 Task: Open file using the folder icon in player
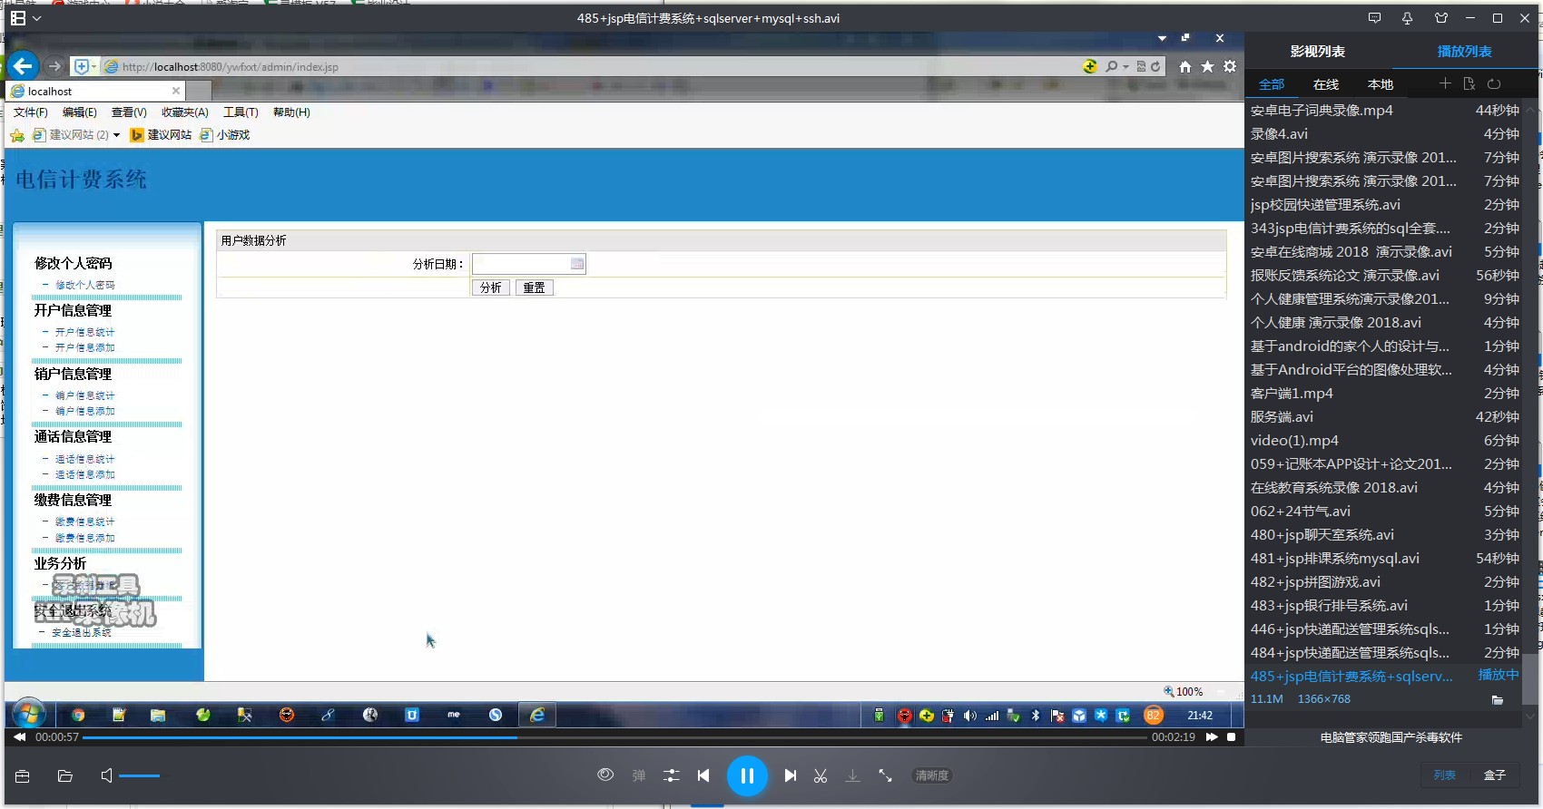65,775
